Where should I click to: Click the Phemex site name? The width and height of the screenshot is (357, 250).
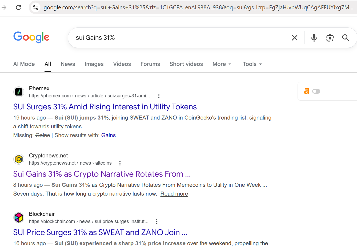click(39, 88)
